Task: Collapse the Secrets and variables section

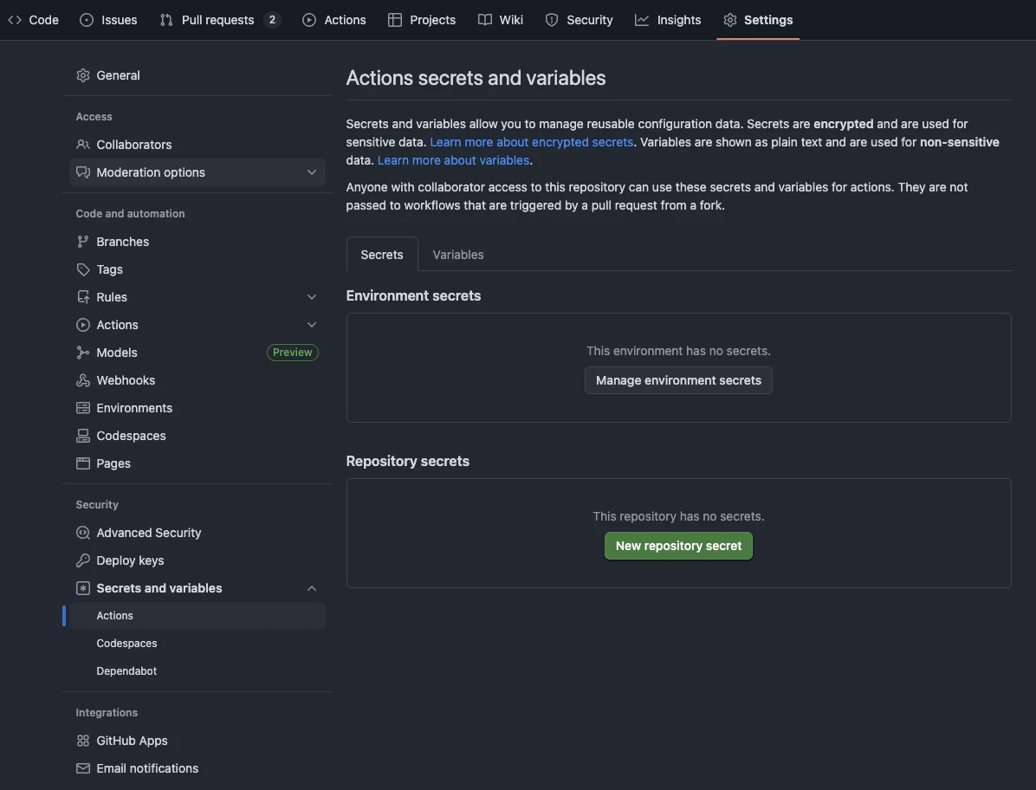Action: (311, 588)
